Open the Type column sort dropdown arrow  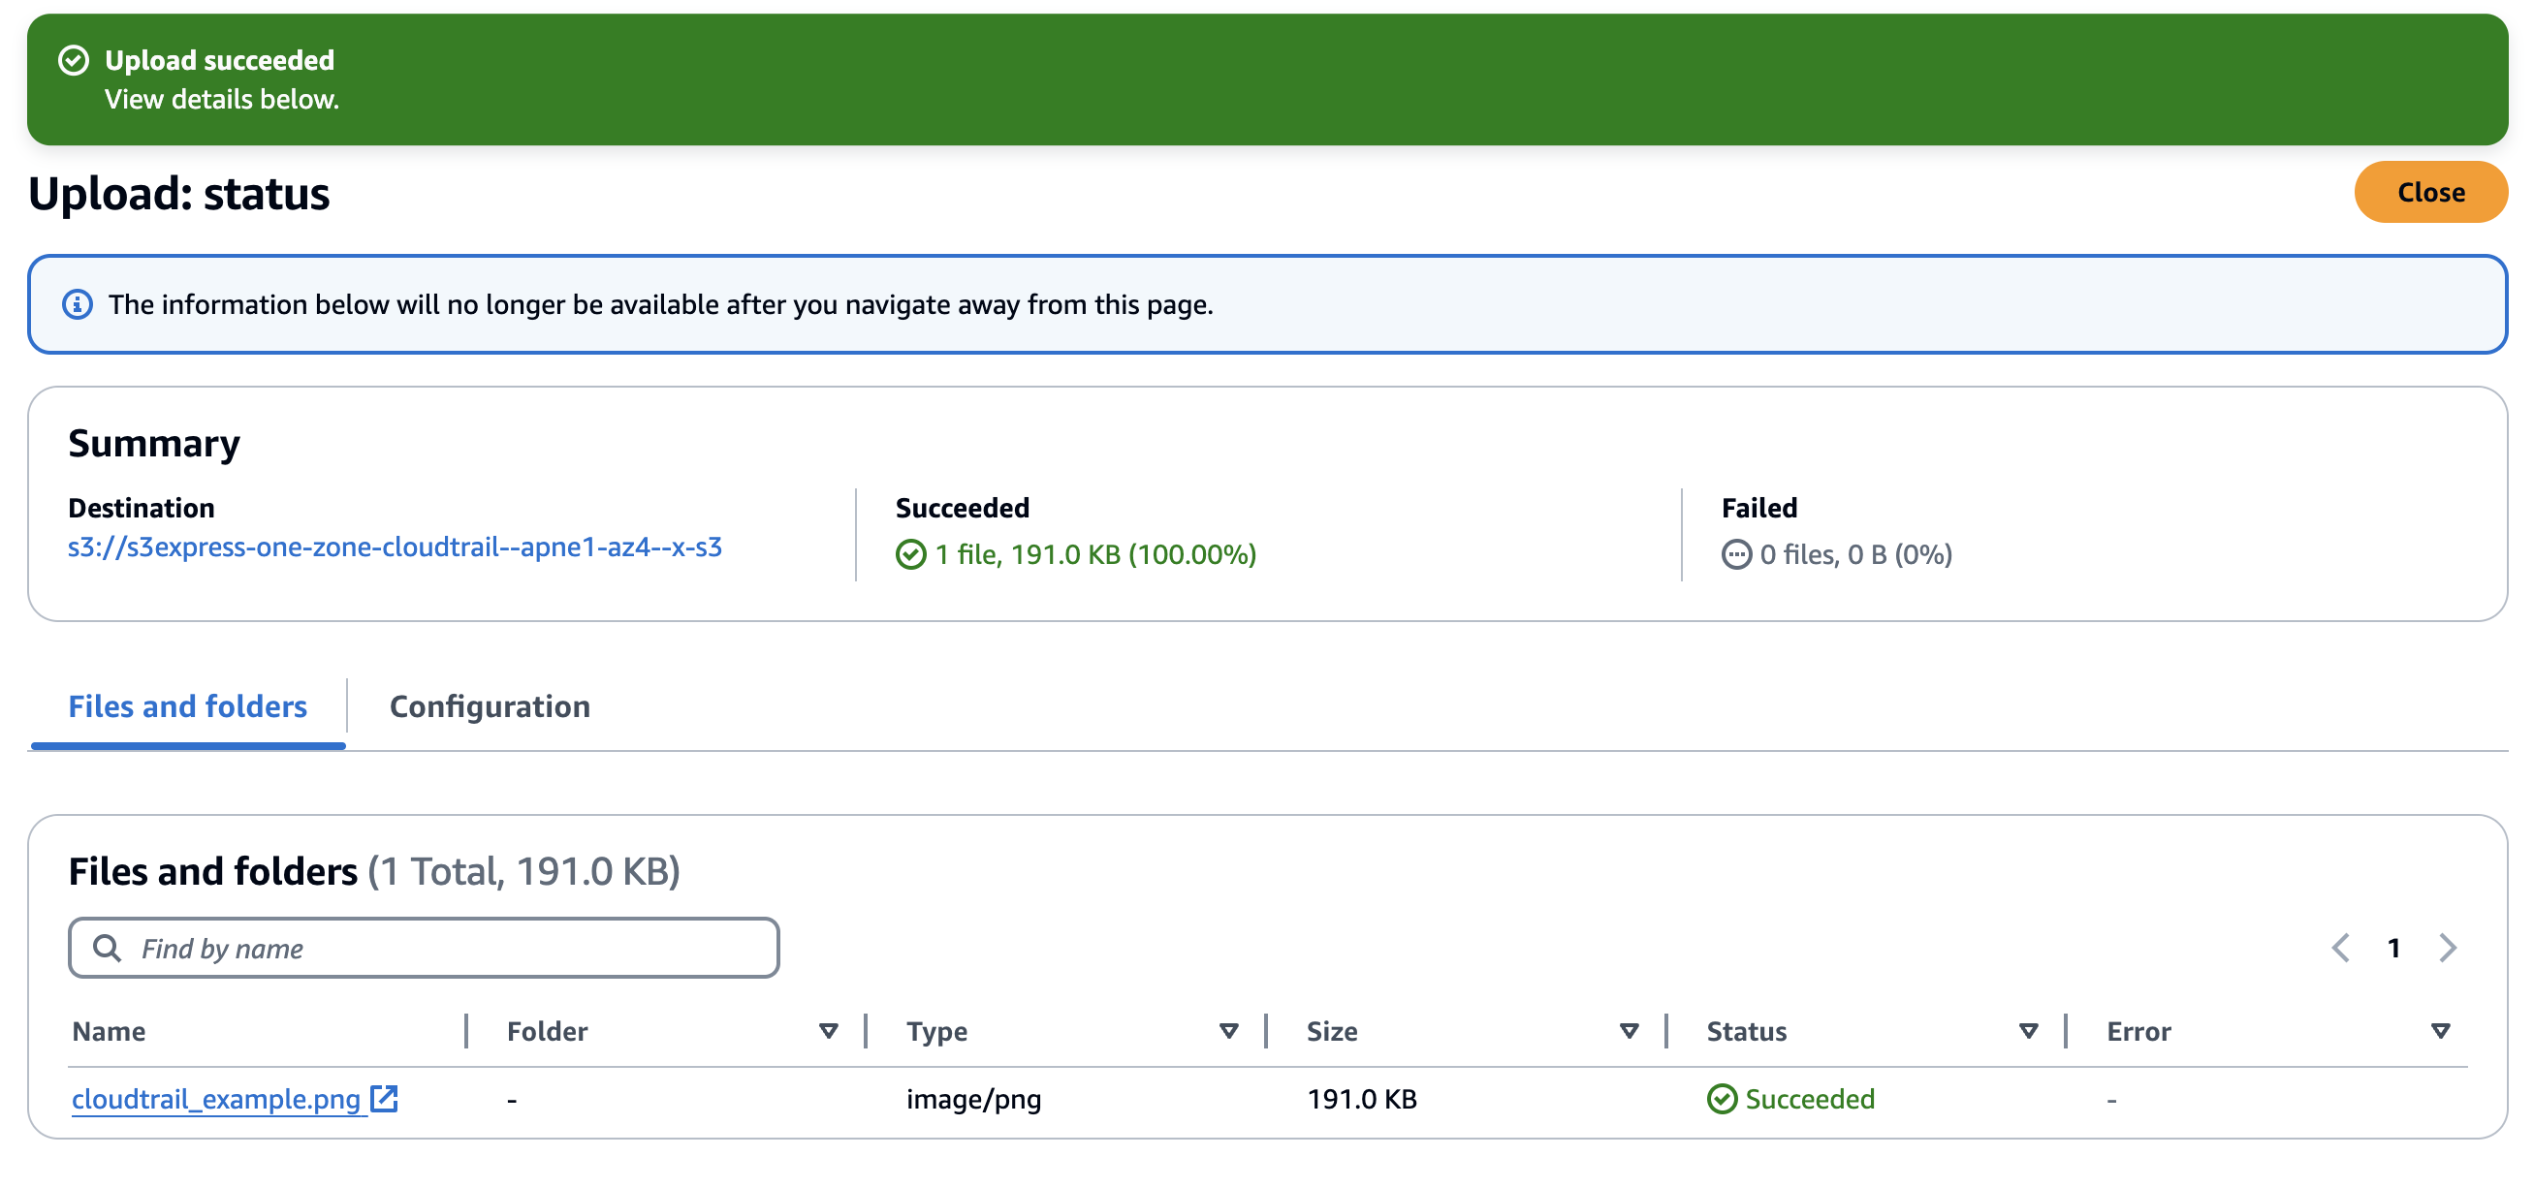[1227, 1030]
